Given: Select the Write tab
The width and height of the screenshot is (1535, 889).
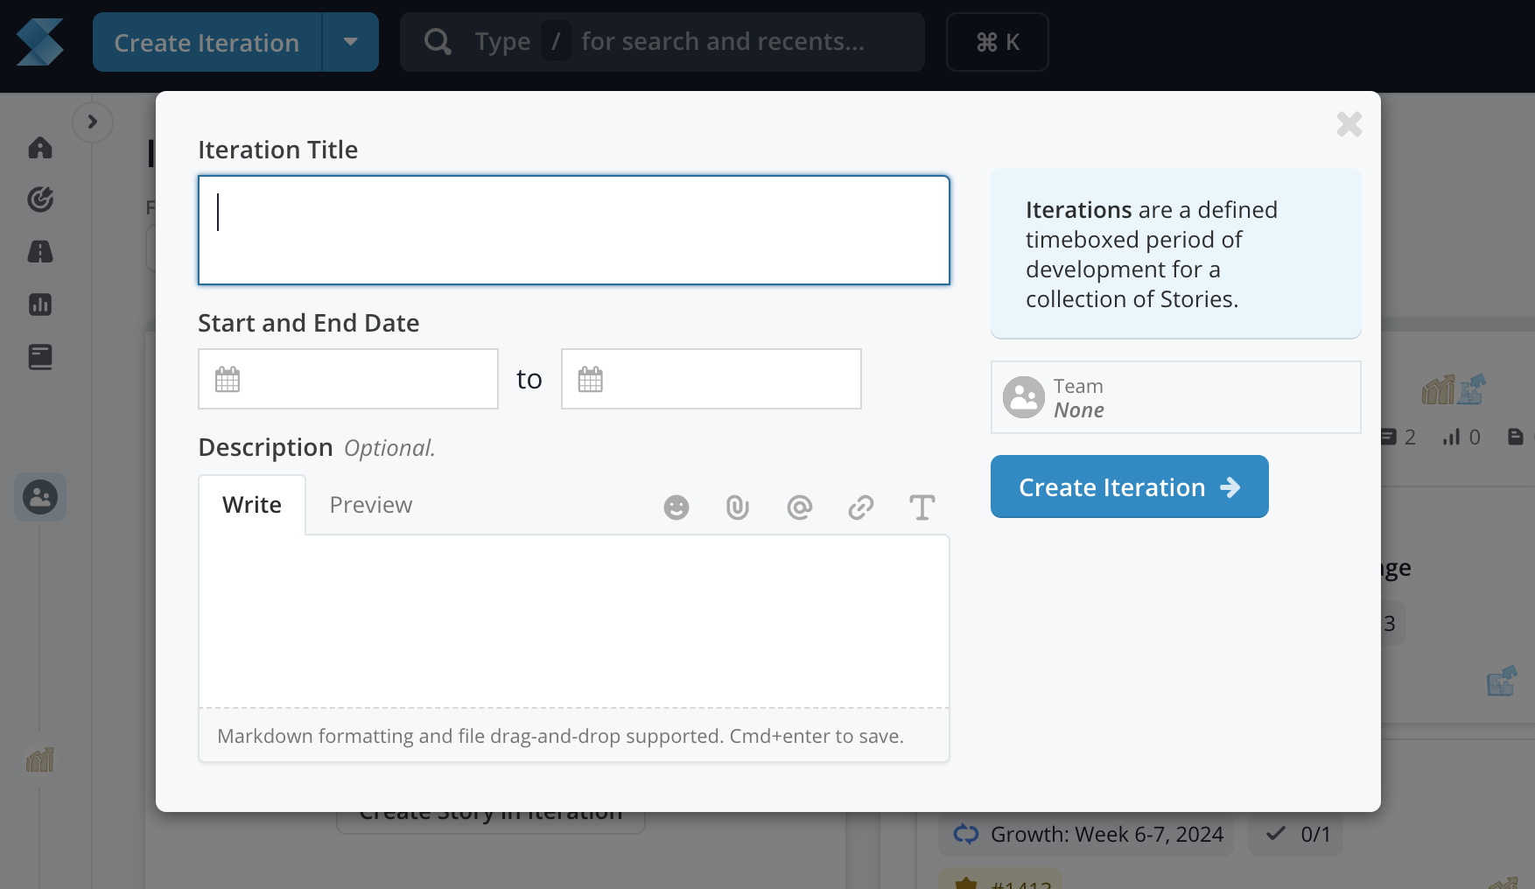Looking at the screenshot, I should coord(252,505).
